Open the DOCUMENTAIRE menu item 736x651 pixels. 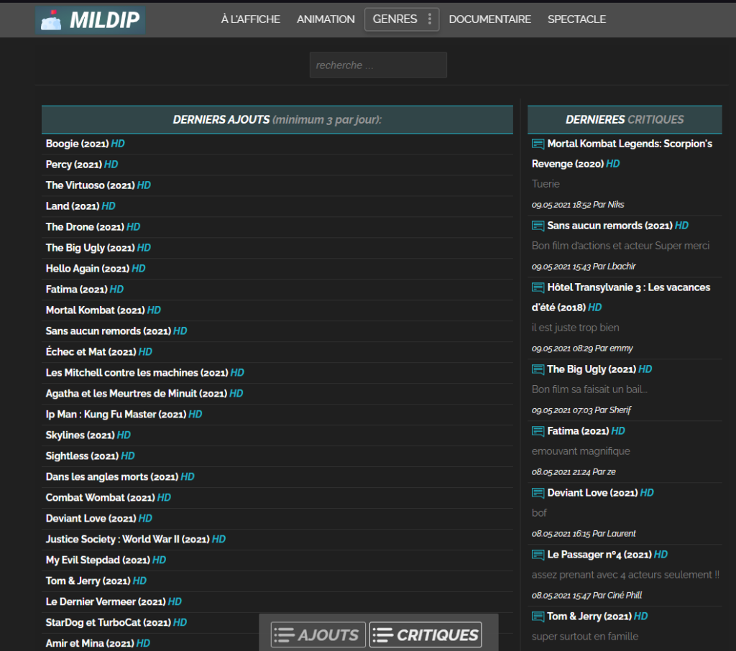click(489, 19)
